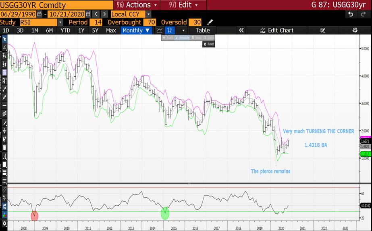
Task: Select the text annotation T tool
Action: pyautogui.click(x=4, y=72)
